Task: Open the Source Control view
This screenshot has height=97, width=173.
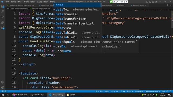Action: (x=3, y=17)
